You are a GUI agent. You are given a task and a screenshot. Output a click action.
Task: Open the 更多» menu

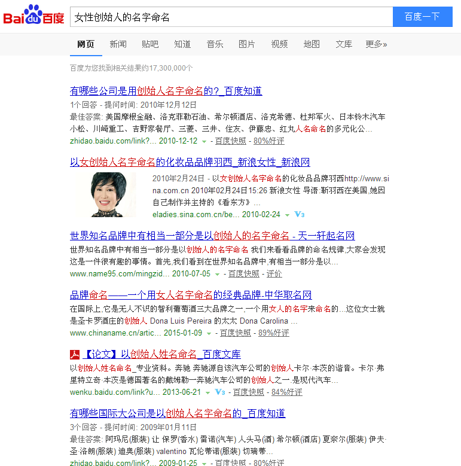(x=376, y=44)
